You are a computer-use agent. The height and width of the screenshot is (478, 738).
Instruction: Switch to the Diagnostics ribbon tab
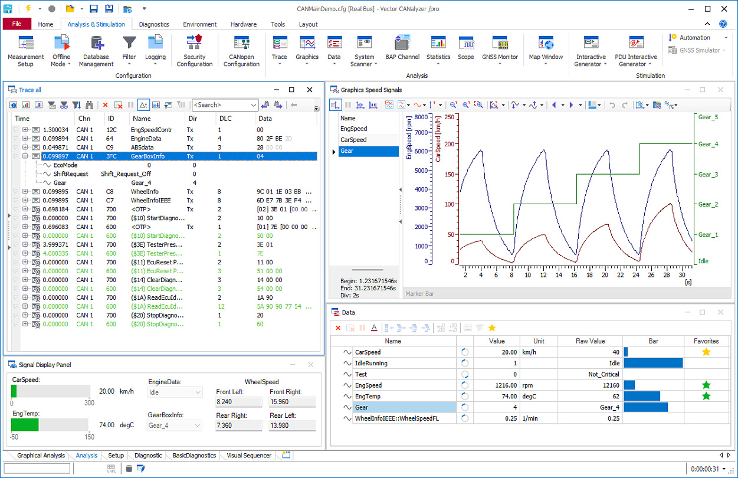tap(153, 24)
